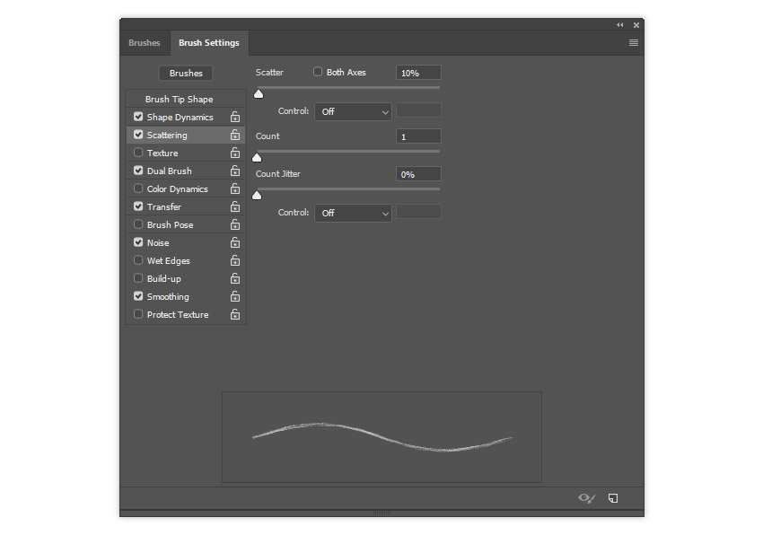The image size is (763, 535).
Task: Open the panel flyout menu icon
Action: tap(634, 43)
